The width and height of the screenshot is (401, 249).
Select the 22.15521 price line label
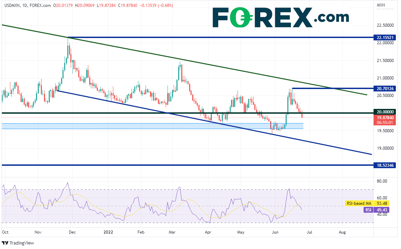click(385, 37)
